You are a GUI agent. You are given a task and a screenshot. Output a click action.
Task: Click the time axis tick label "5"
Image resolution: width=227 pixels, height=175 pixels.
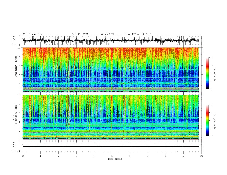[112, 156]
